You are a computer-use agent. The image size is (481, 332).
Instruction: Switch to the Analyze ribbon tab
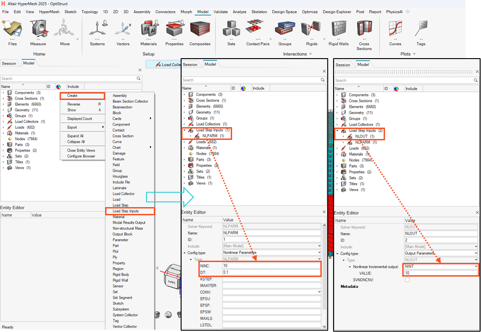point(239,12)
